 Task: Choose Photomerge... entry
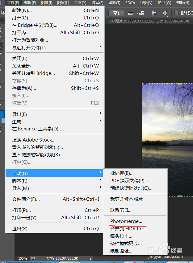[x=135, y=221]
